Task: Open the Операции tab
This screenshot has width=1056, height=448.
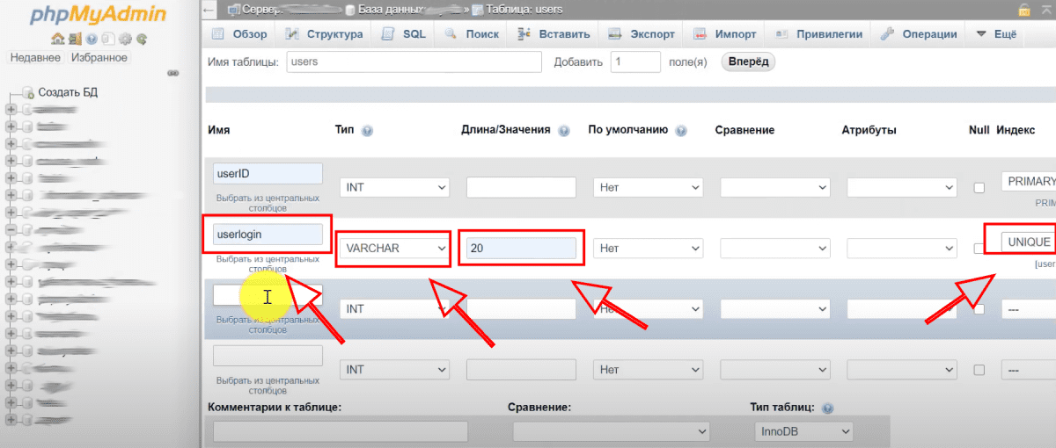Action: tap(918, 34)
